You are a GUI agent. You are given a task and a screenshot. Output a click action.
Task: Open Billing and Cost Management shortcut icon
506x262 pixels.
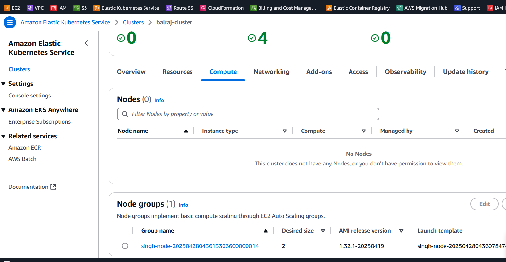(x=253, y=8)
